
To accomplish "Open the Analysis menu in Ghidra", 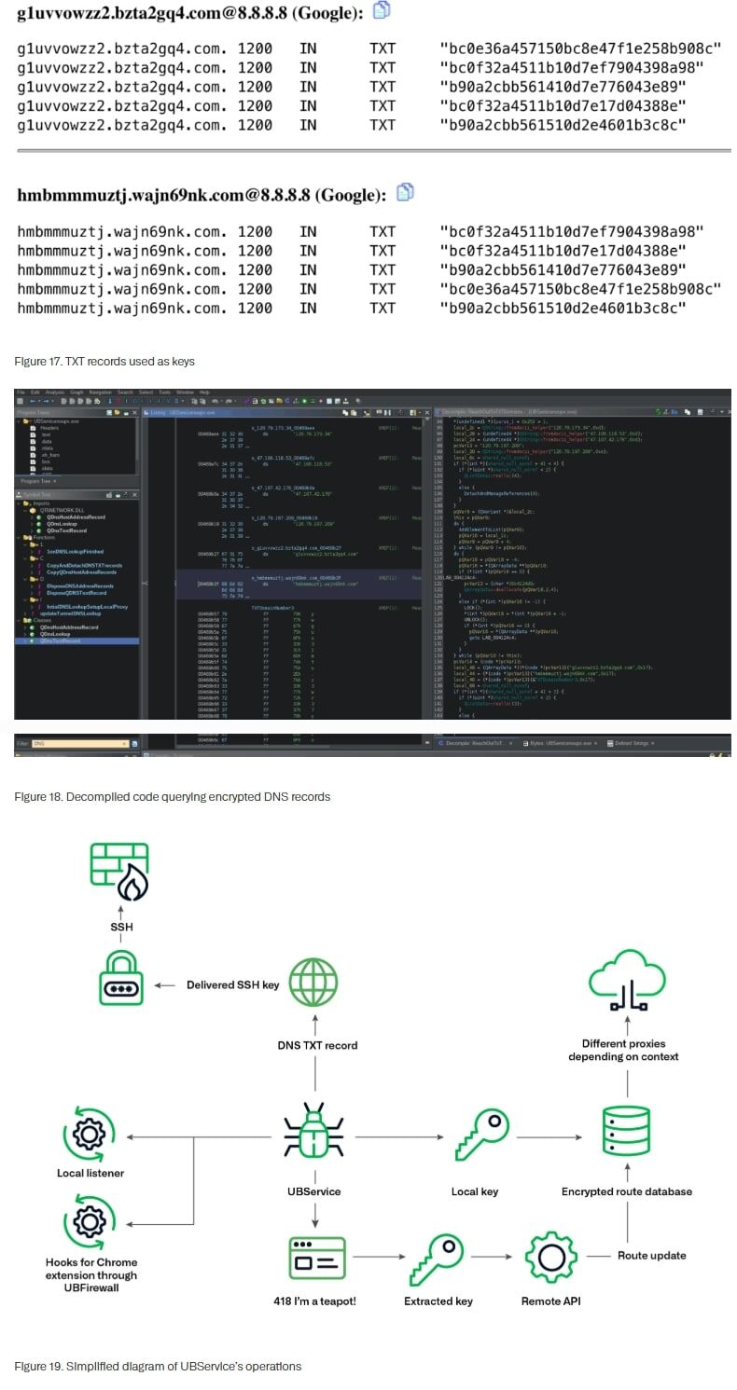I will pyautogui.click(x=54, y=392).
